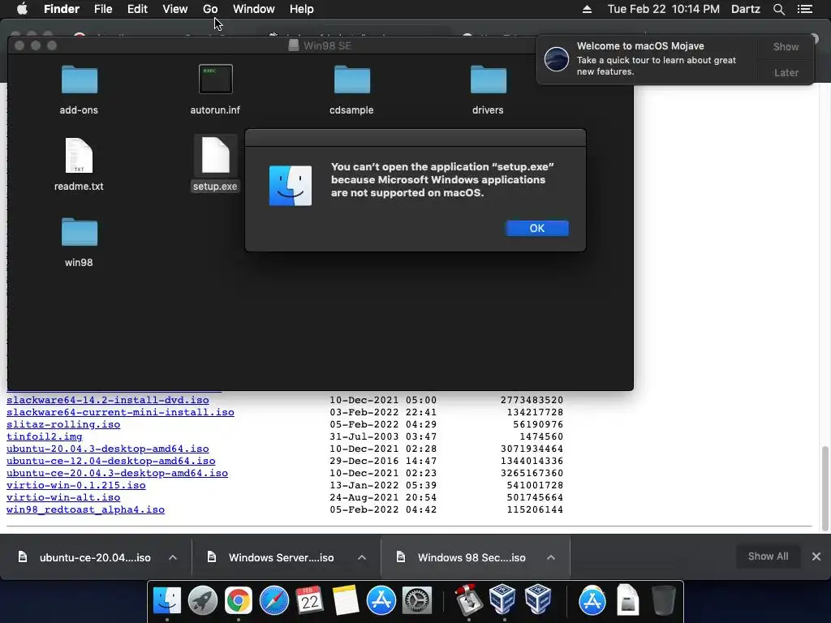The image size is (831, 623).
Task: Open slackware64-current-mini-install.iso link
Action: point(120,412)
